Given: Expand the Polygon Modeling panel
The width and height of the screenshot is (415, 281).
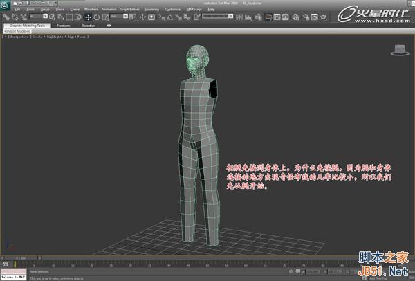Looking at the screenshot, I should pos(17,31).
